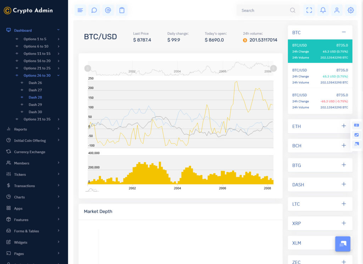363x264 pixels.
Task: Click the Crypto Admin logo
Action: 28,10
